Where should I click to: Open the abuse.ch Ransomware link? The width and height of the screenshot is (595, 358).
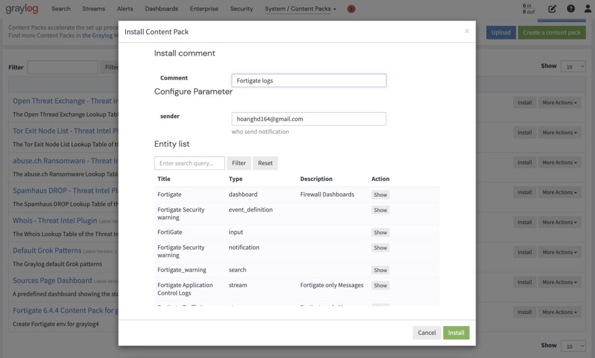pos(65,161)
